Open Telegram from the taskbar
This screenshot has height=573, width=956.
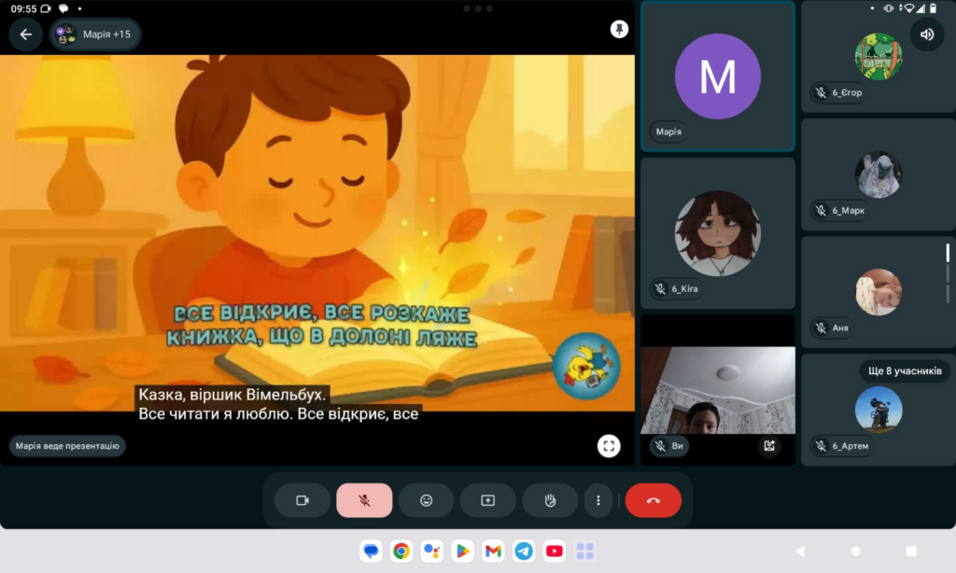point(524,552)
